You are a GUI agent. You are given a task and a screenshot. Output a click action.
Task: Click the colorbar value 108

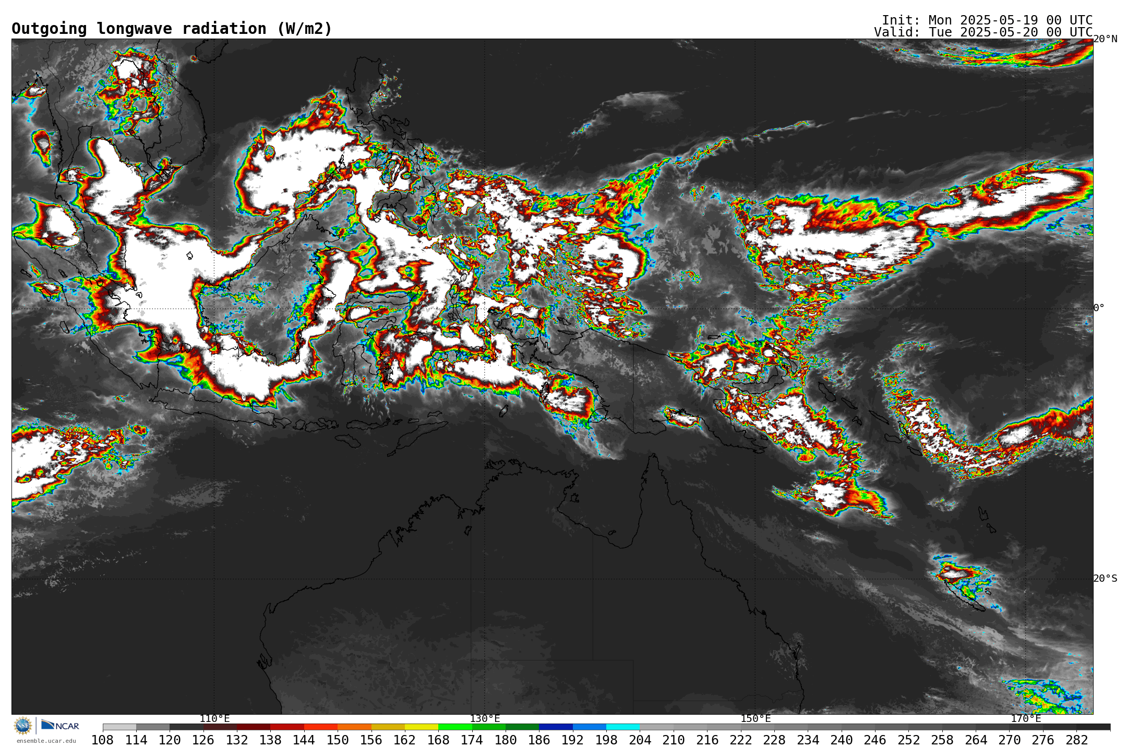click(103, 740)
